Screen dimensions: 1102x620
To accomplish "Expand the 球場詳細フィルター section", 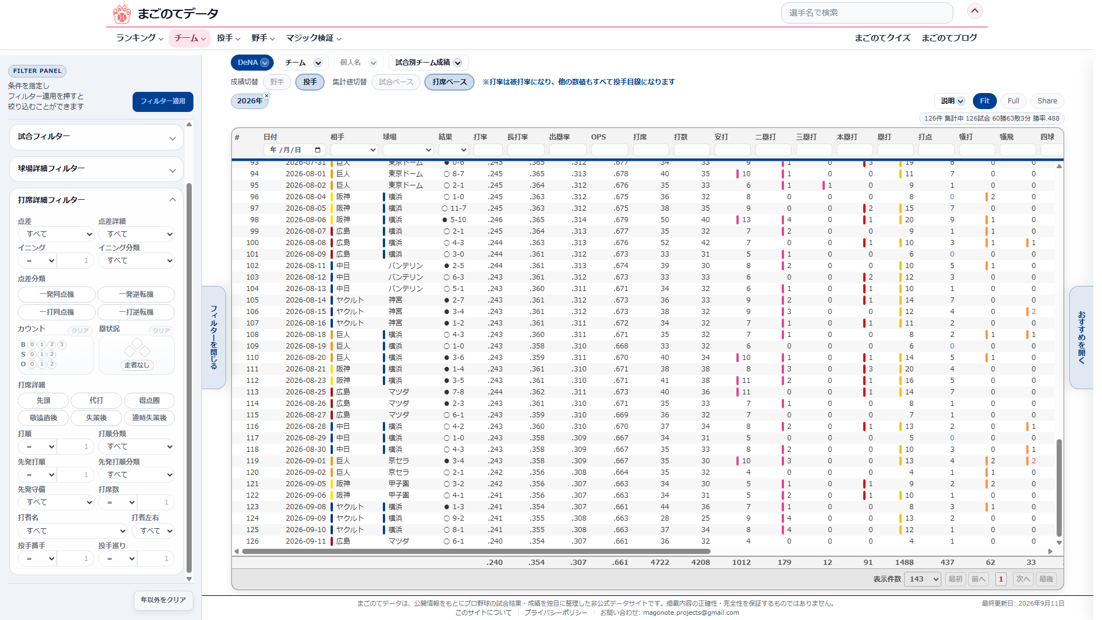I will click(x=96, y=169).
